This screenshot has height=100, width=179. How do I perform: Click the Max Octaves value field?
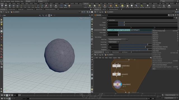pyautogui.click(x=113, y=44)
